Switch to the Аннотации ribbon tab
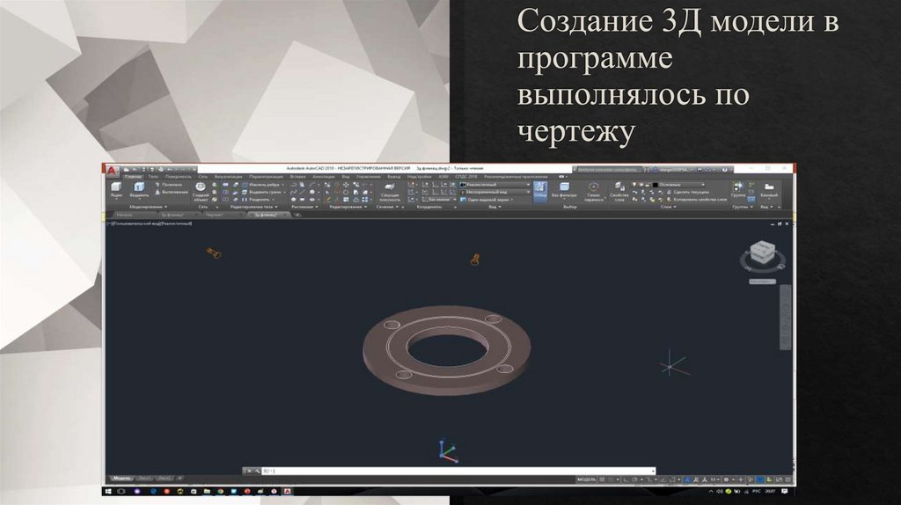 click(x=324, y=177)
